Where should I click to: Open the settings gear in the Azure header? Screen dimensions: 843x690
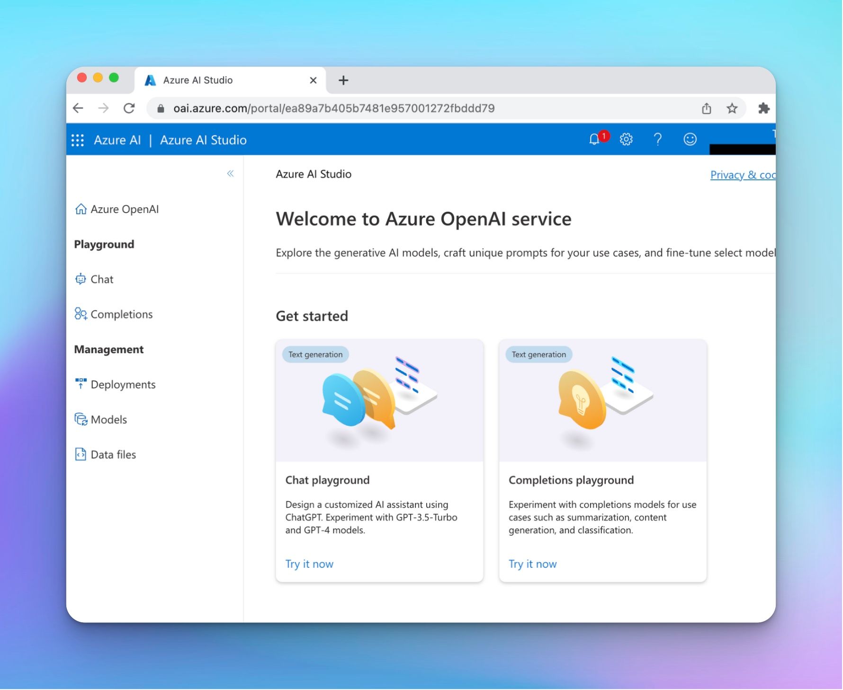626,139
